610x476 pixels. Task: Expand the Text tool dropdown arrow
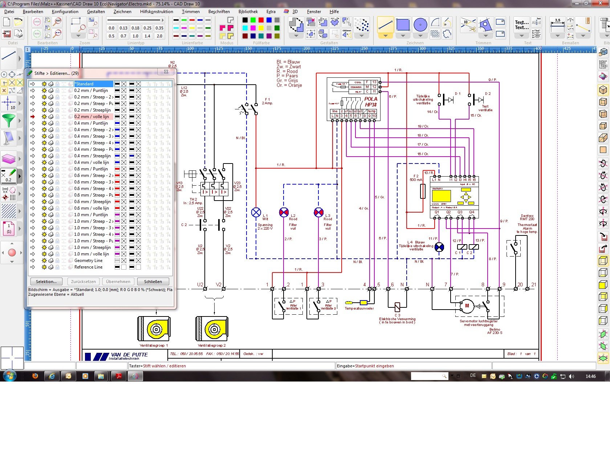click(522, 36)
